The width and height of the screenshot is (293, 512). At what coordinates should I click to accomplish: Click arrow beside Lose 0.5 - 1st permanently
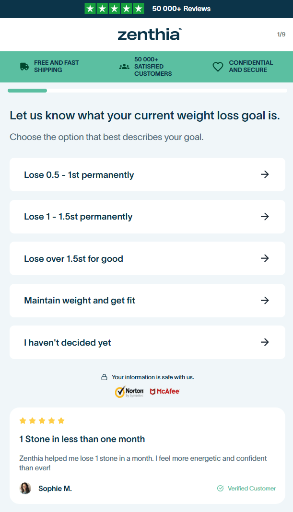tap(265, 175)
